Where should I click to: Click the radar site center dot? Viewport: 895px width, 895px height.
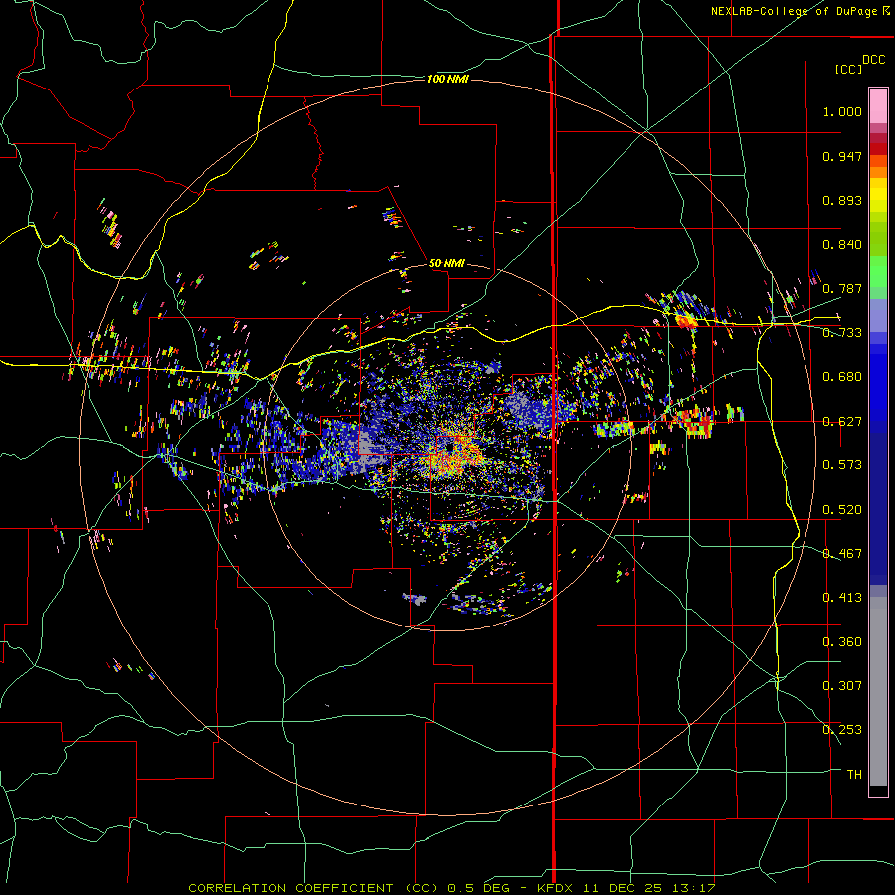click(450, 447)
